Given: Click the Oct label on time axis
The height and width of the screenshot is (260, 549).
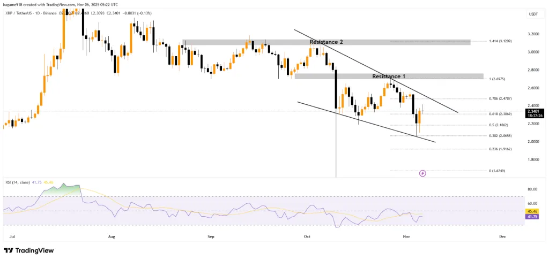Looking at the screenshot, I should click(307, 236).
